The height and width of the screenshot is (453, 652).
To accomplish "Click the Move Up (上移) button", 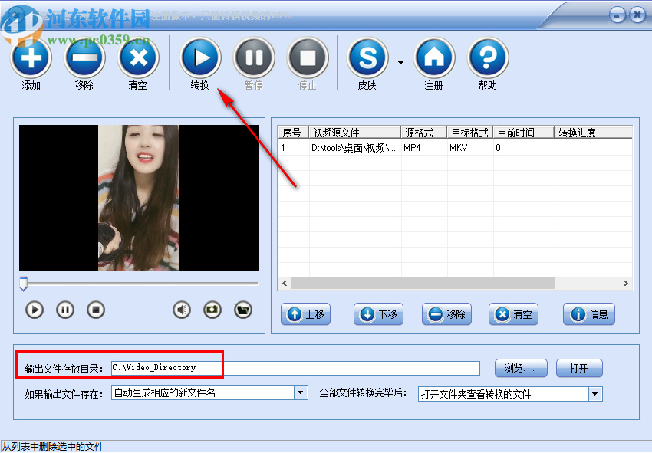I will click(x=305, y=314).
